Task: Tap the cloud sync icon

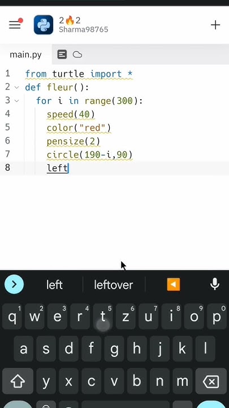Action: [77, 54]
